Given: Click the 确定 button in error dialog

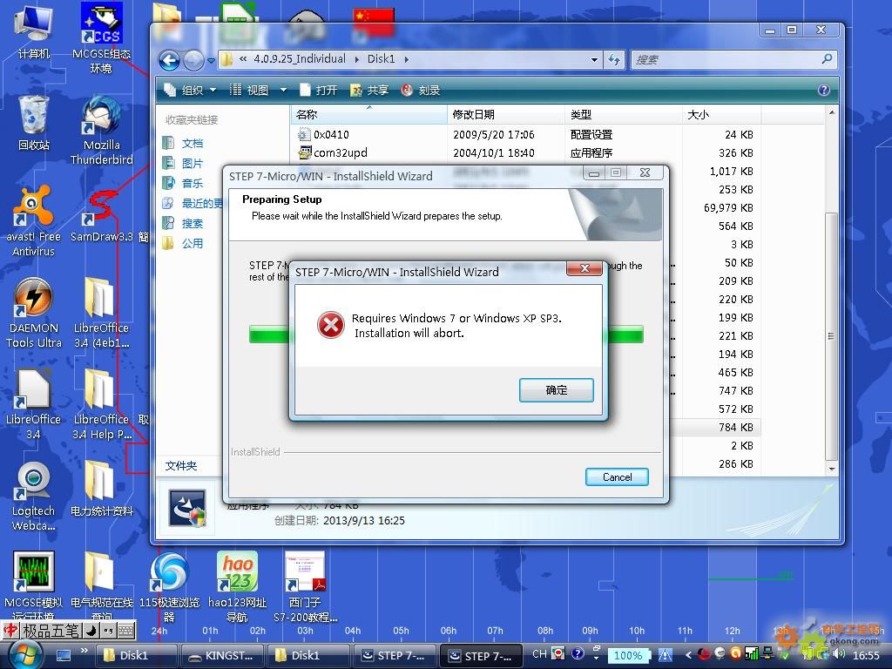Looking at the screenshot, I should (x=556, y=390).
